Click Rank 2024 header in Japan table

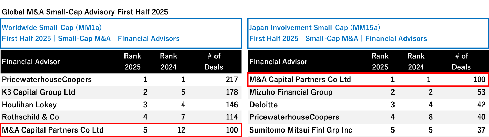(x=416, y=61)
